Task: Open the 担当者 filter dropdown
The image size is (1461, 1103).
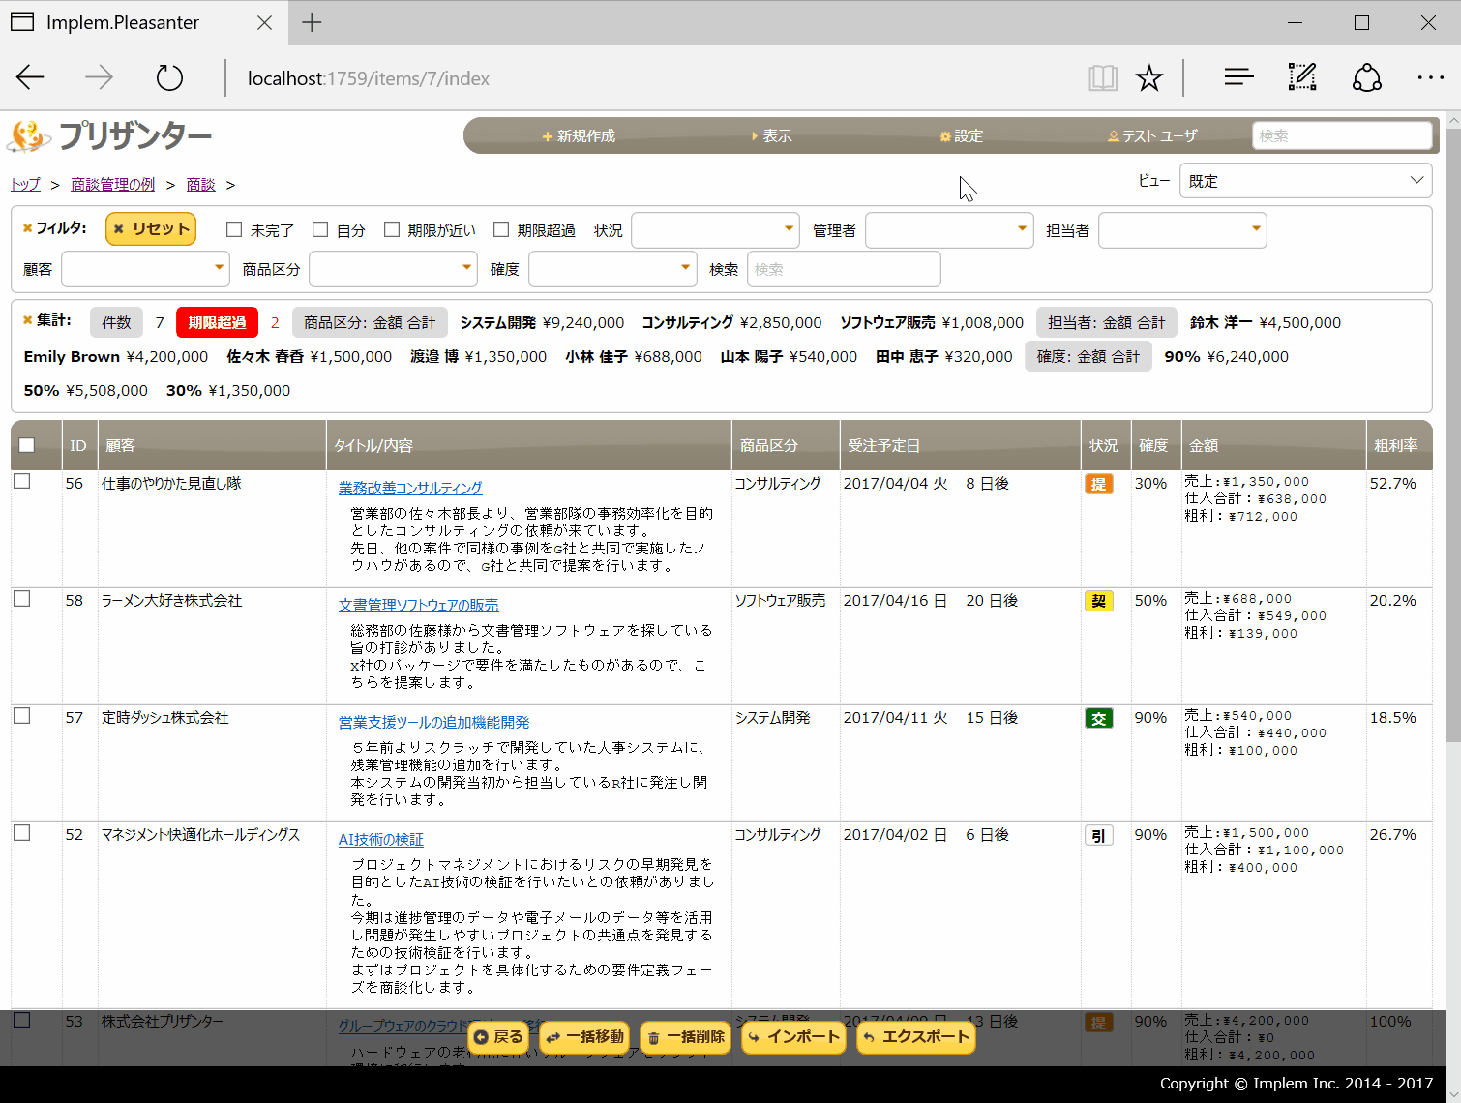Action: 1182,230
